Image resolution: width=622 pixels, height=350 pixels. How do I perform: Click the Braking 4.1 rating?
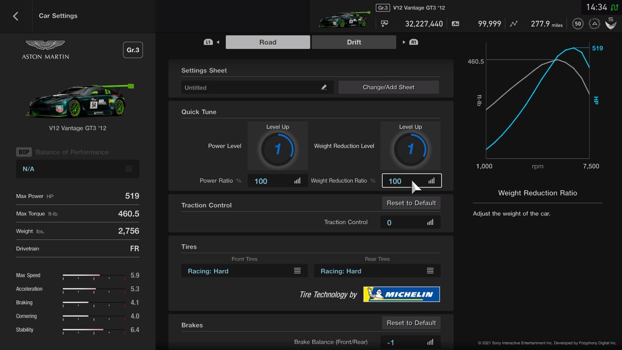point(135,303)
